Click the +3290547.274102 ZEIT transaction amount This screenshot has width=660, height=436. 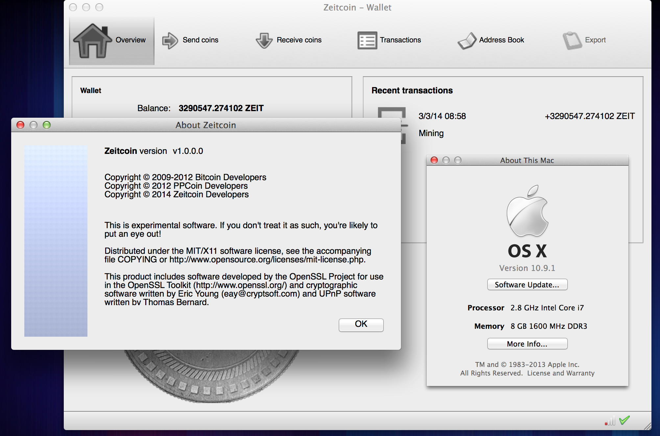coord(590,116)
